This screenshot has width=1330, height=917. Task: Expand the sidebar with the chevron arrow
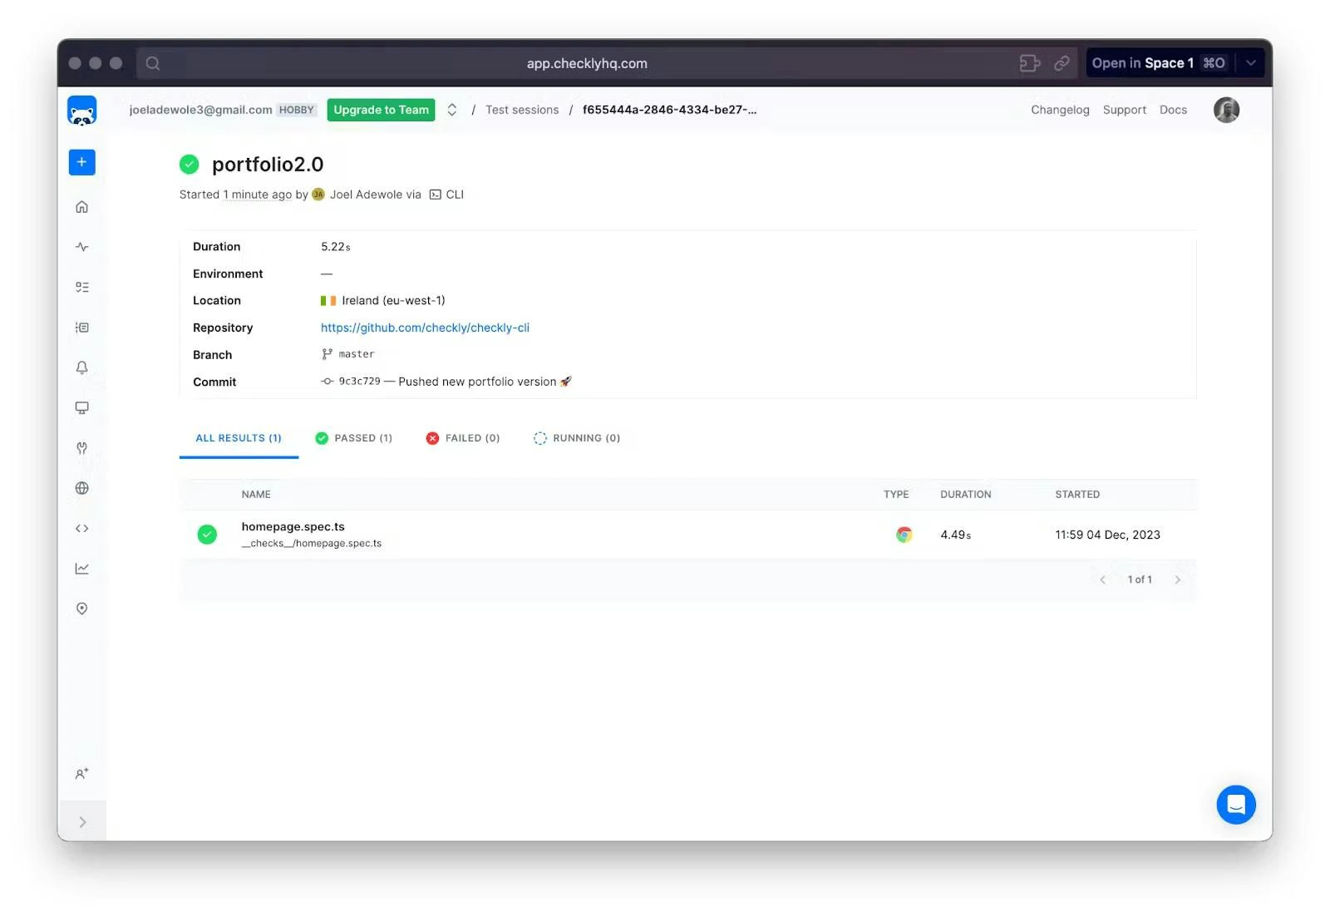coord(81,821)
